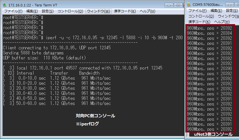
Task: Open ヘルプ(H) menu in the SSH window
Action: [147, 11]
